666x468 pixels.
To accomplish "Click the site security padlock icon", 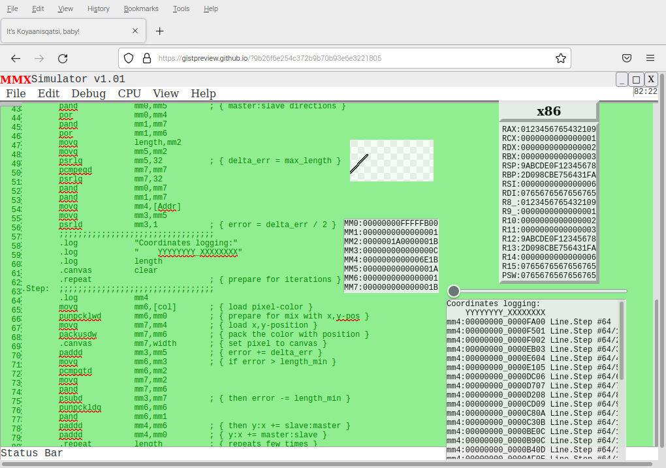I will pos(146,58).
